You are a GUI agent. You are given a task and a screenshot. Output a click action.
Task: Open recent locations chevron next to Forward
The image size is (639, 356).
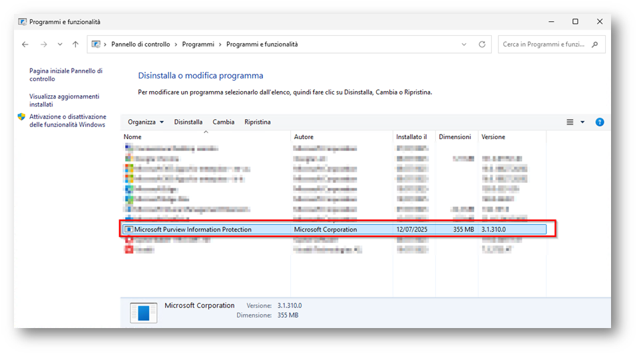click(x=60, y=45)
